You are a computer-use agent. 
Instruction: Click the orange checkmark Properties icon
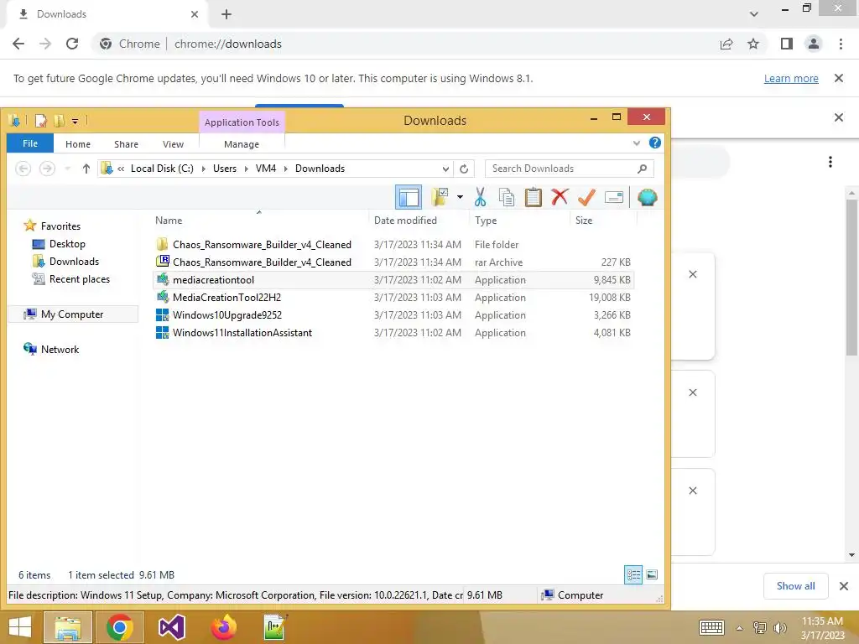(x=586, y=196)
